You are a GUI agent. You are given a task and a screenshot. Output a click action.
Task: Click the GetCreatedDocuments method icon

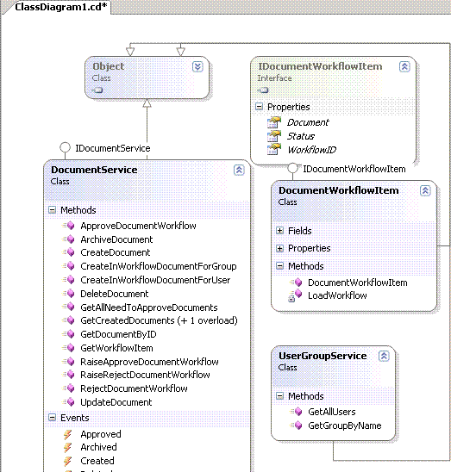tap(68, 320)
